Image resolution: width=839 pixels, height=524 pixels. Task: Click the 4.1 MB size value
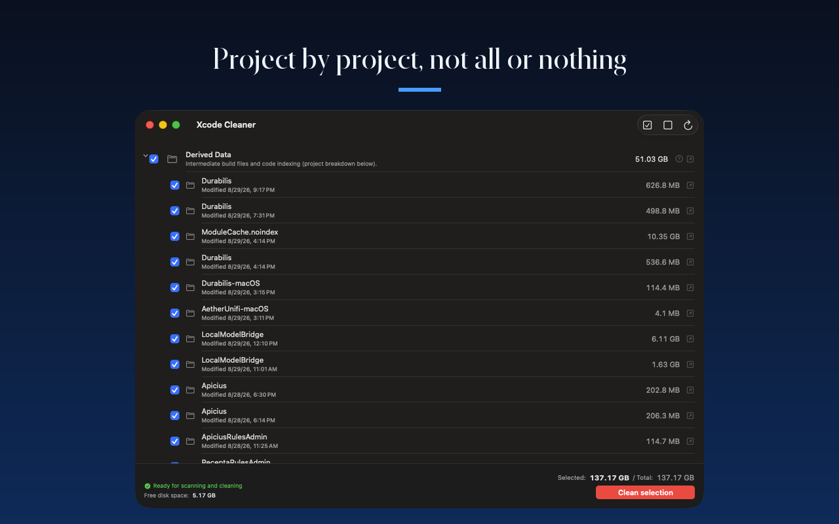(x=667, y=313)
